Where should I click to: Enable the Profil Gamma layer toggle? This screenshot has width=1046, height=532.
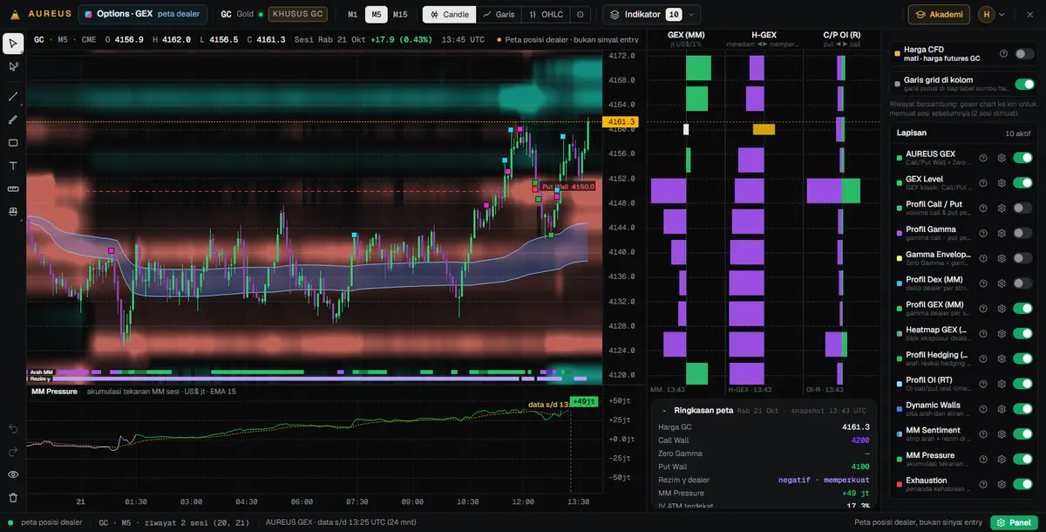pos(1023,234)
